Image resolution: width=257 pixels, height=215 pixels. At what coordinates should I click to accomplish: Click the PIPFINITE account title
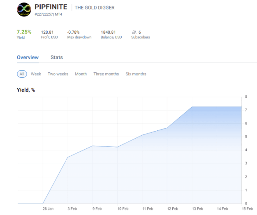tap(51, 7)
